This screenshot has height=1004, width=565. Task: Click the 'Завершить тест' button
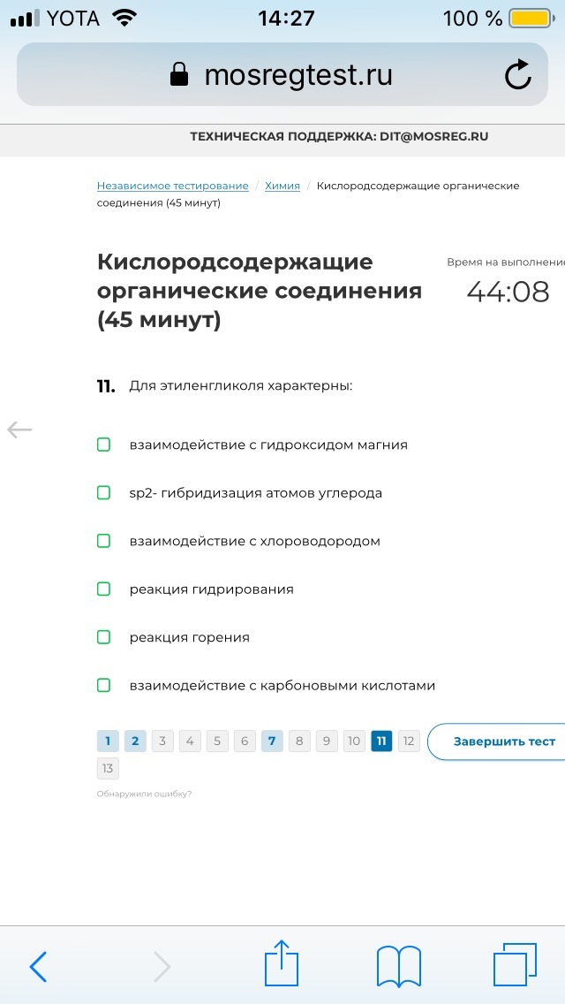point(496,742)
